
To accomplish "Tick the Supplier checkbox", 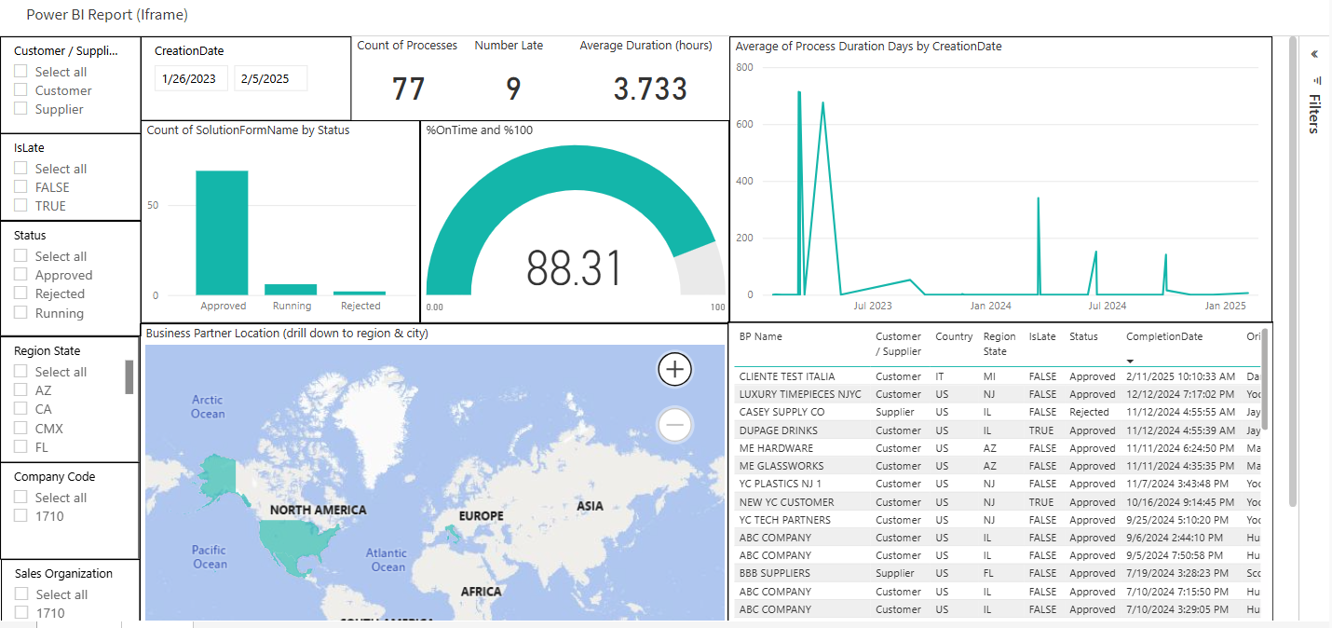I will [x=20, y=109].
